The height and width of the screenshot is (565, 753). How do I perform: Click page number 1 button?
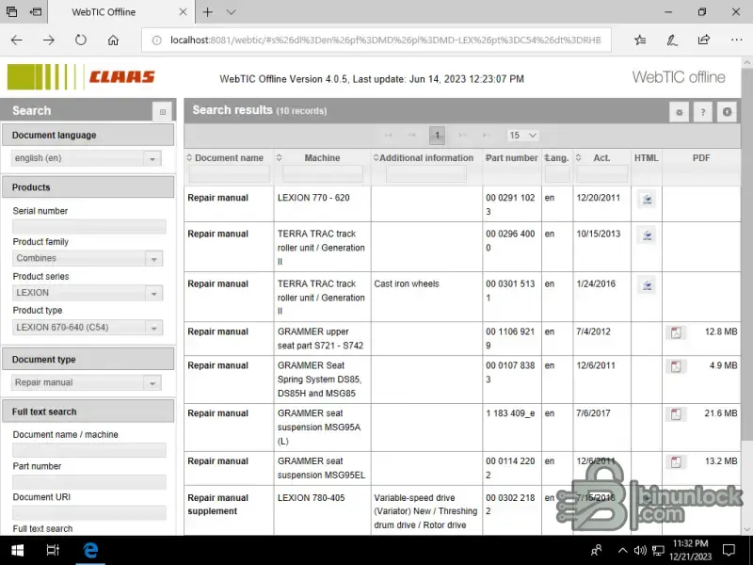pyautogui.click(x=437, y=136)
